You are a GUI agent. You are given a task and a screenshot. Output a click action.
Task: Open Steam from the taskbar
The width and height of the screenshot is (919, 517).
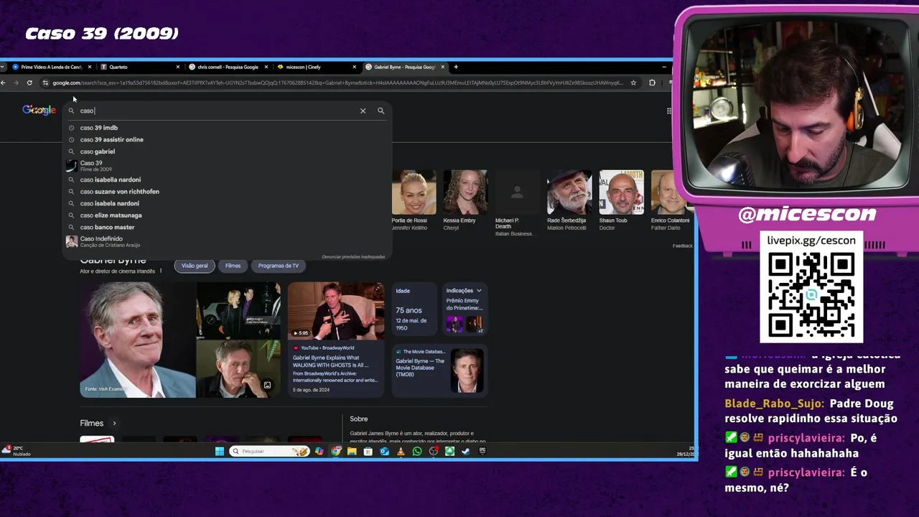(466, 451)
